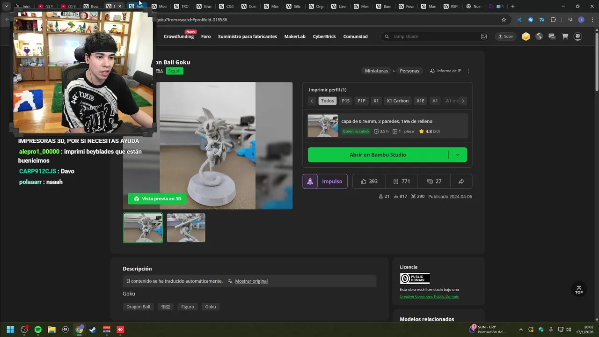Click the Mostrar original link

click(x=251, y=281)
